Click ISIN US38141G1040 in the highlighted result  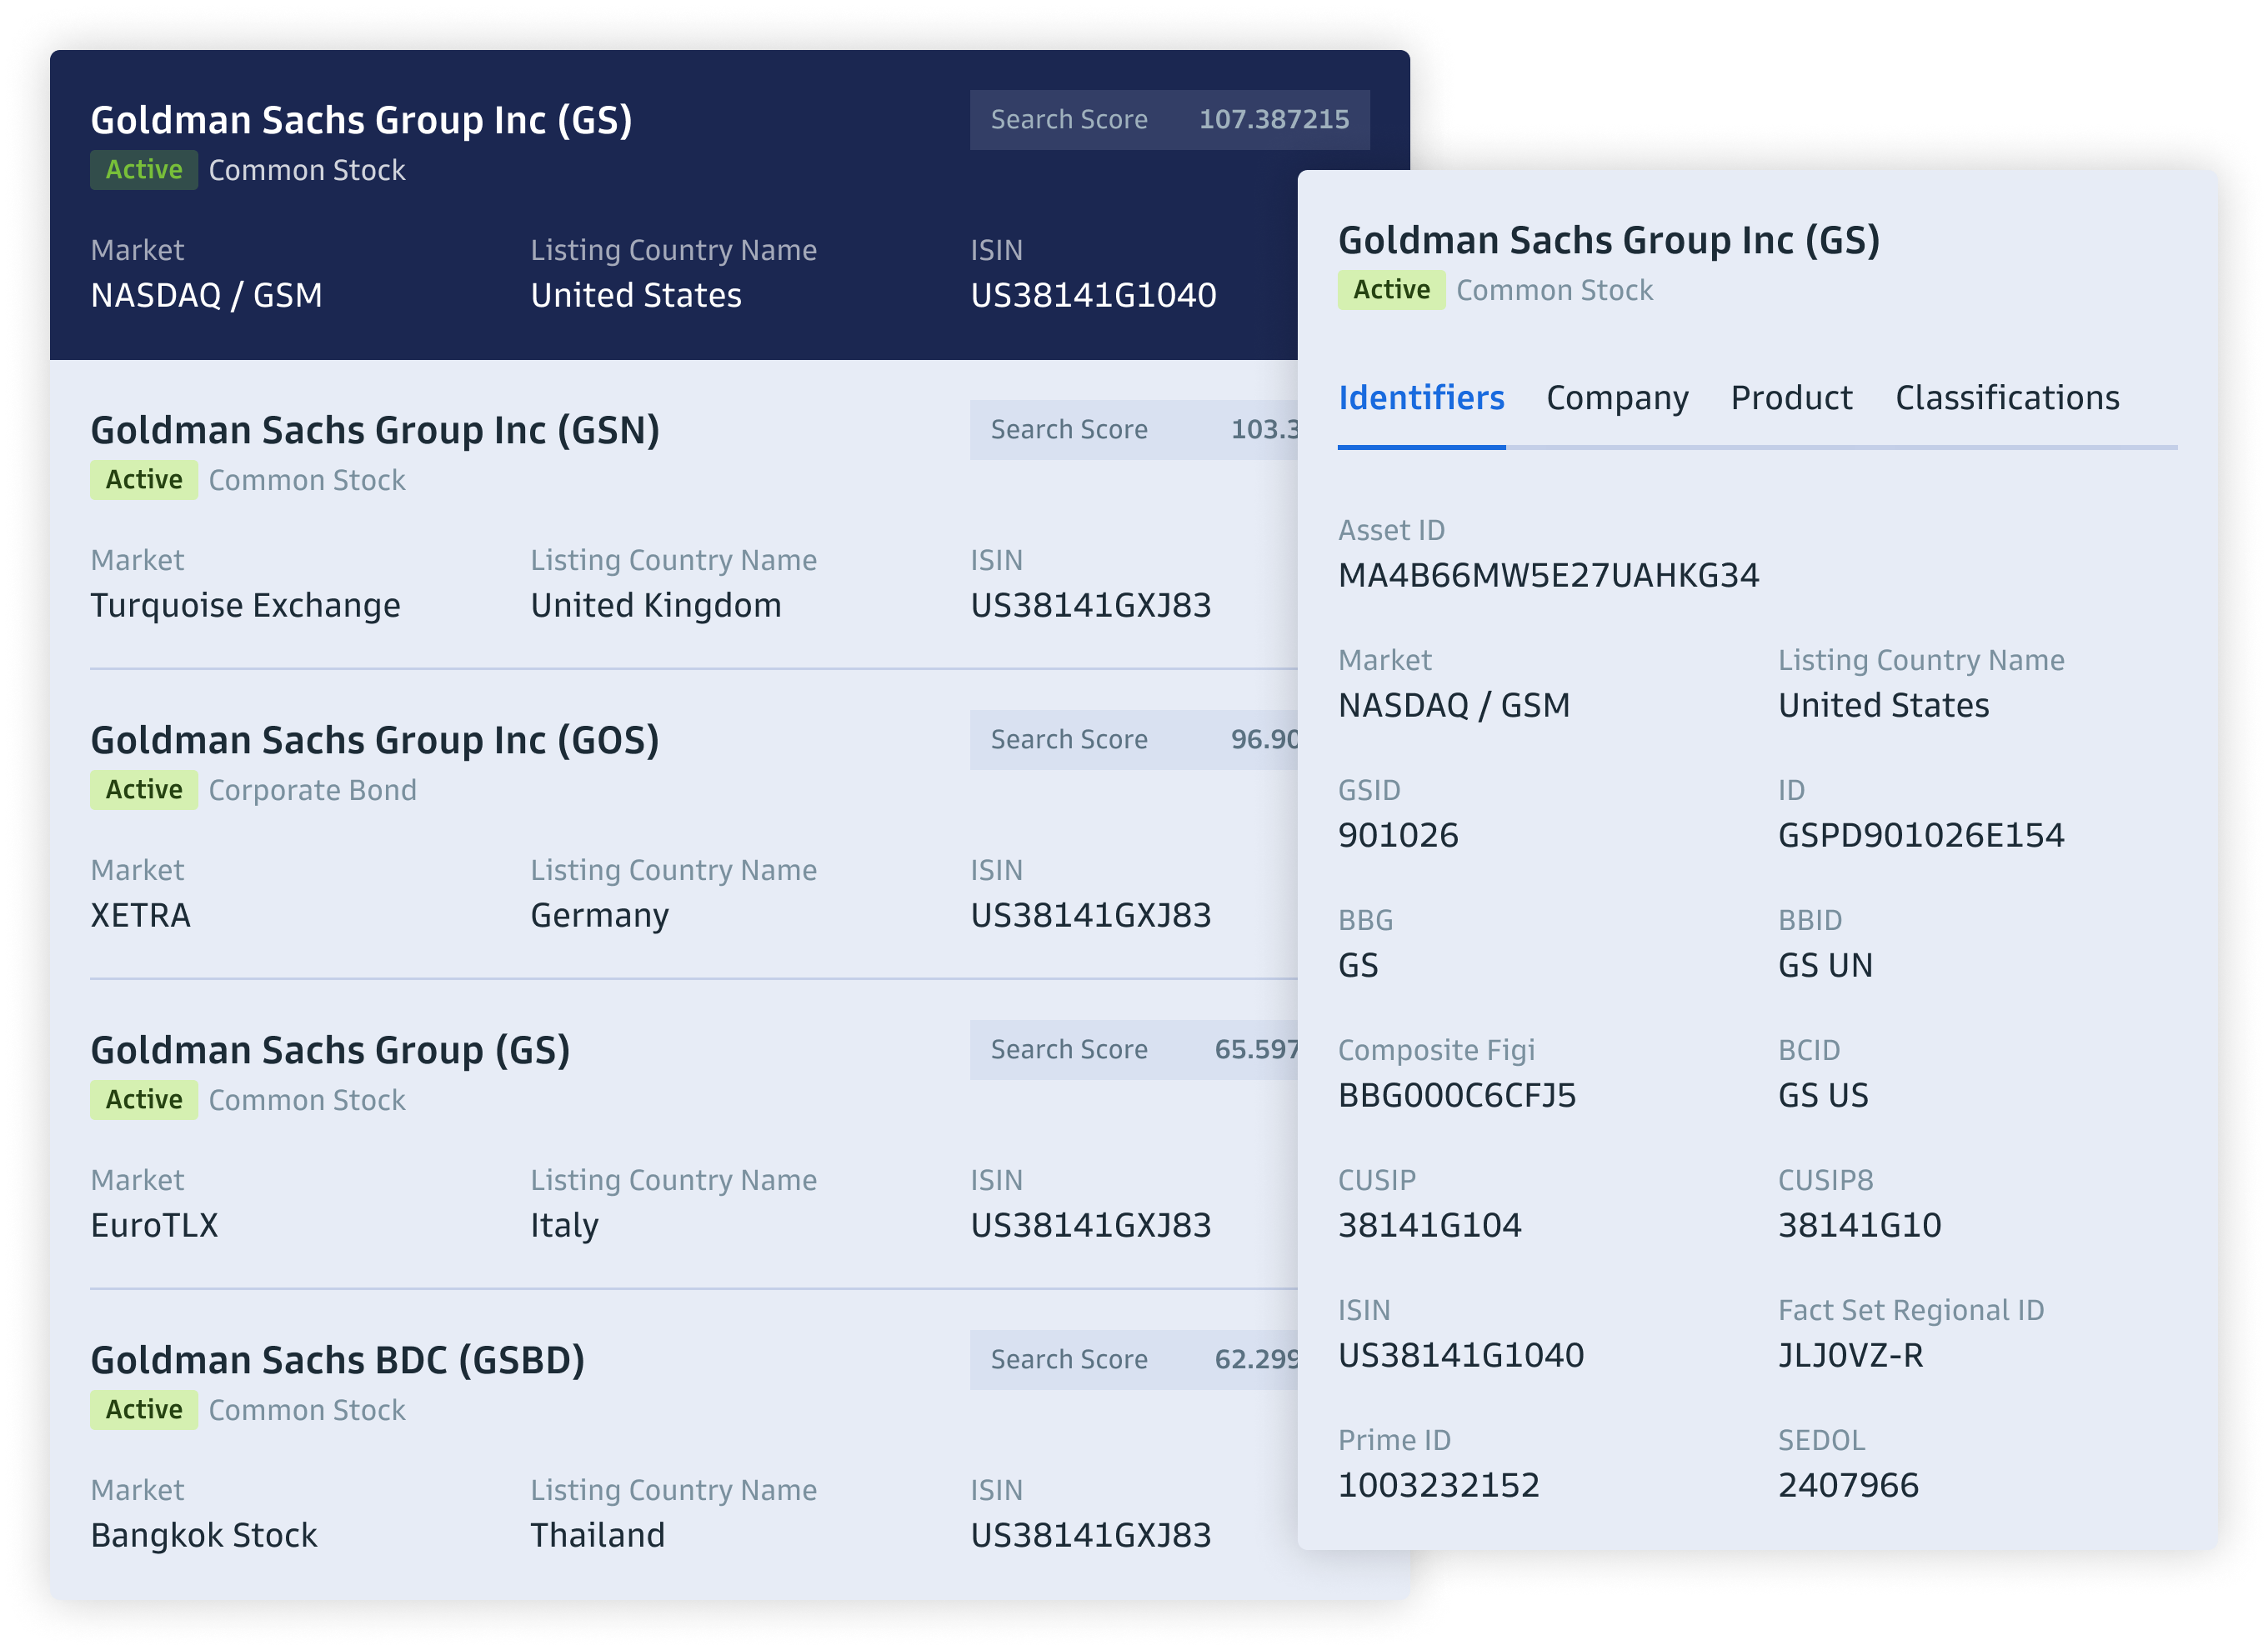[x=1093, y=296]
